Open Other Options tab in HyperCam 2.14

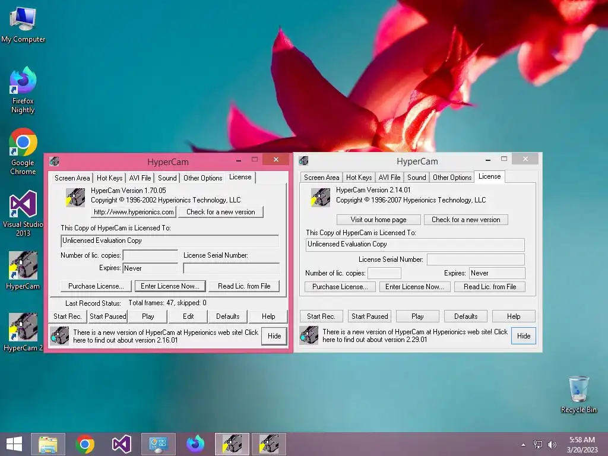[452, 177]
